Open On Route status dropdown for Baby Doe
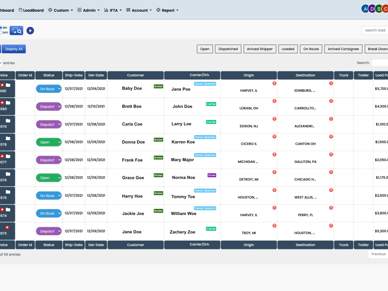This screenshot has width=388, height=291. click(x=49, y=89)
